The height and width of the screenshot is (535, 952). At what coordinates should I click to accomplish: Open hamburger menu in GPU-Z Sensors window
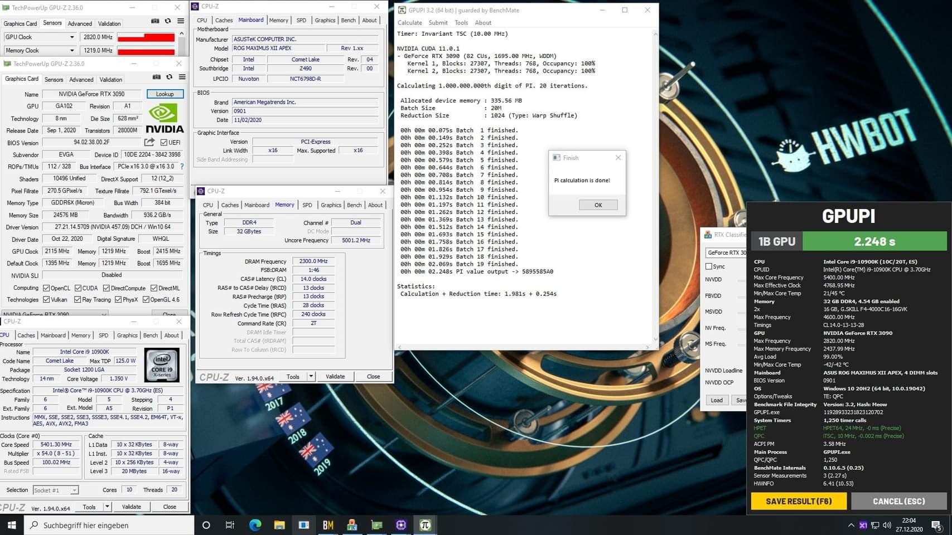[x=181, y=21]
